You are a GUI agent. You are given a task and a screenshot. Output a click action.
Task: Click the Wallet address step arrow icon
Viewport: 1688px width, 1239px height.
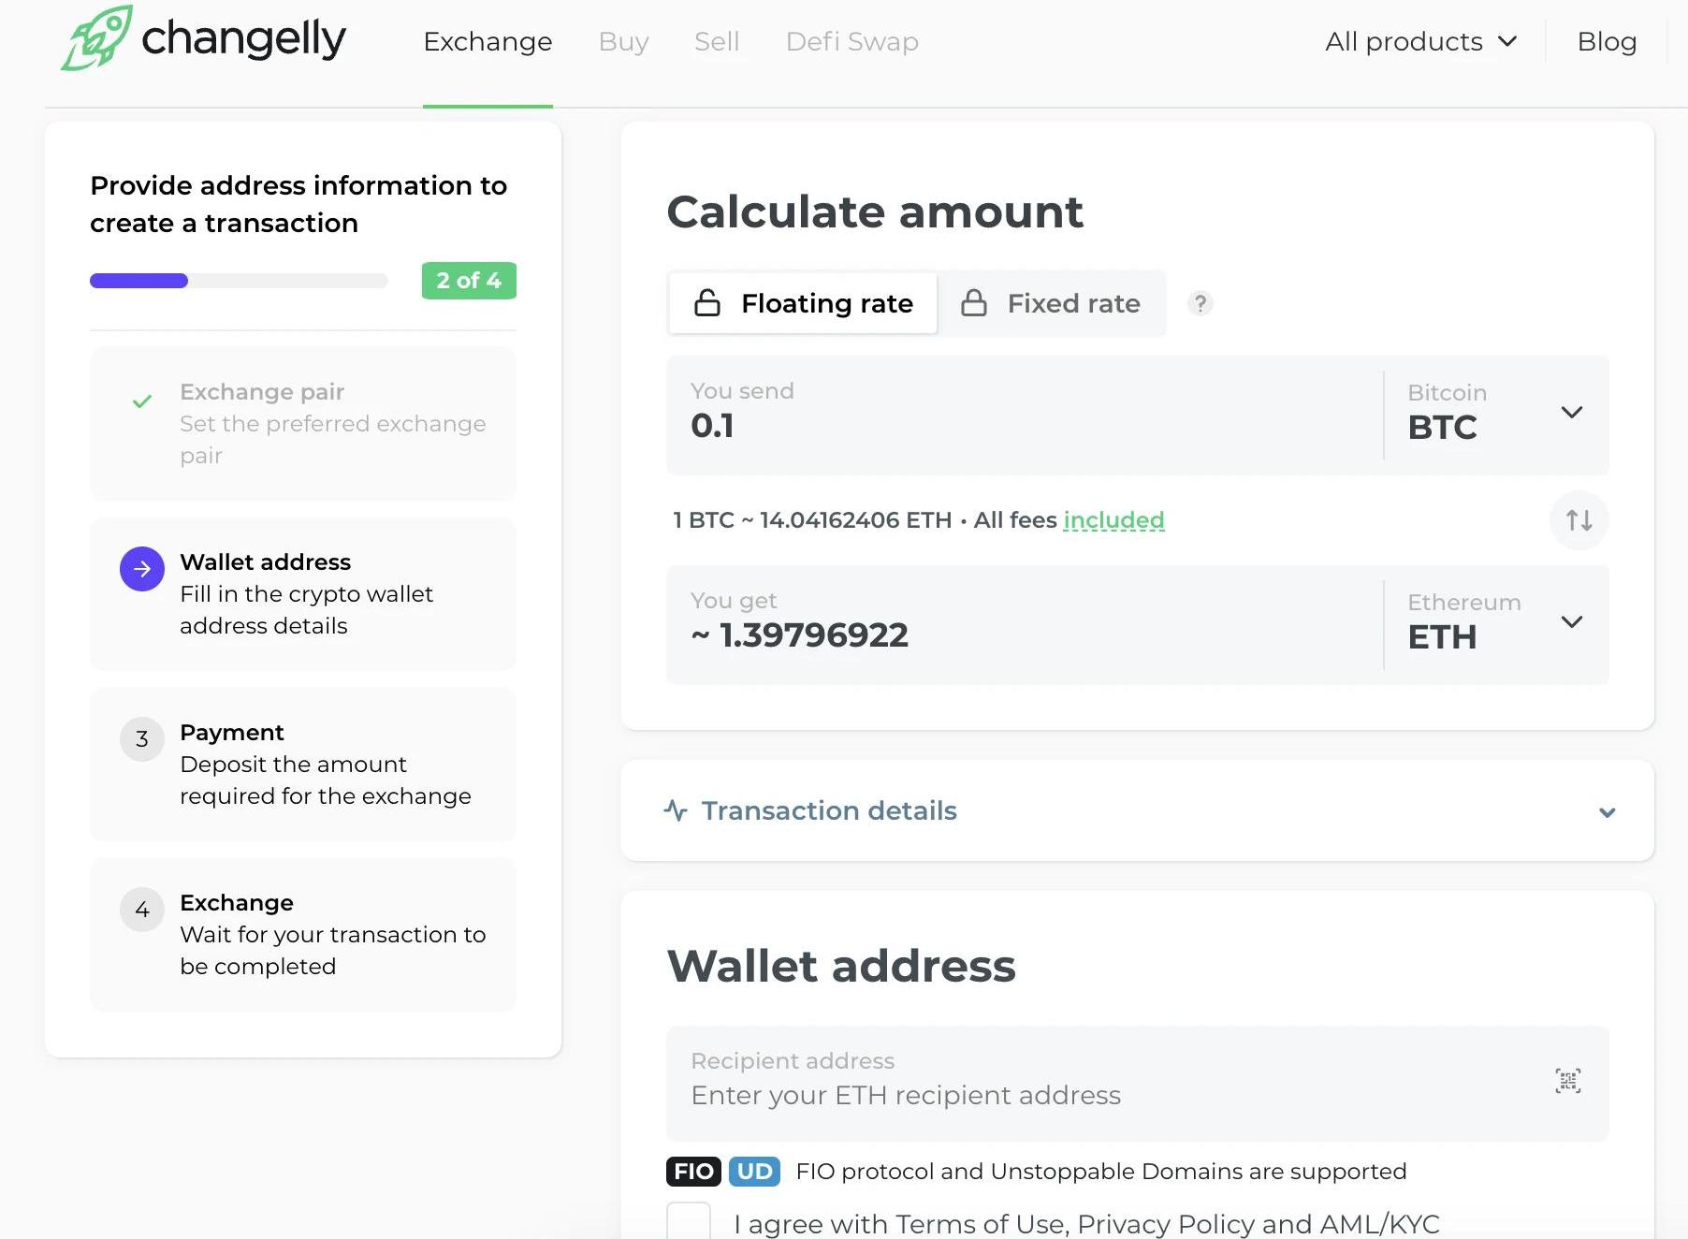(x=142, y=569)
